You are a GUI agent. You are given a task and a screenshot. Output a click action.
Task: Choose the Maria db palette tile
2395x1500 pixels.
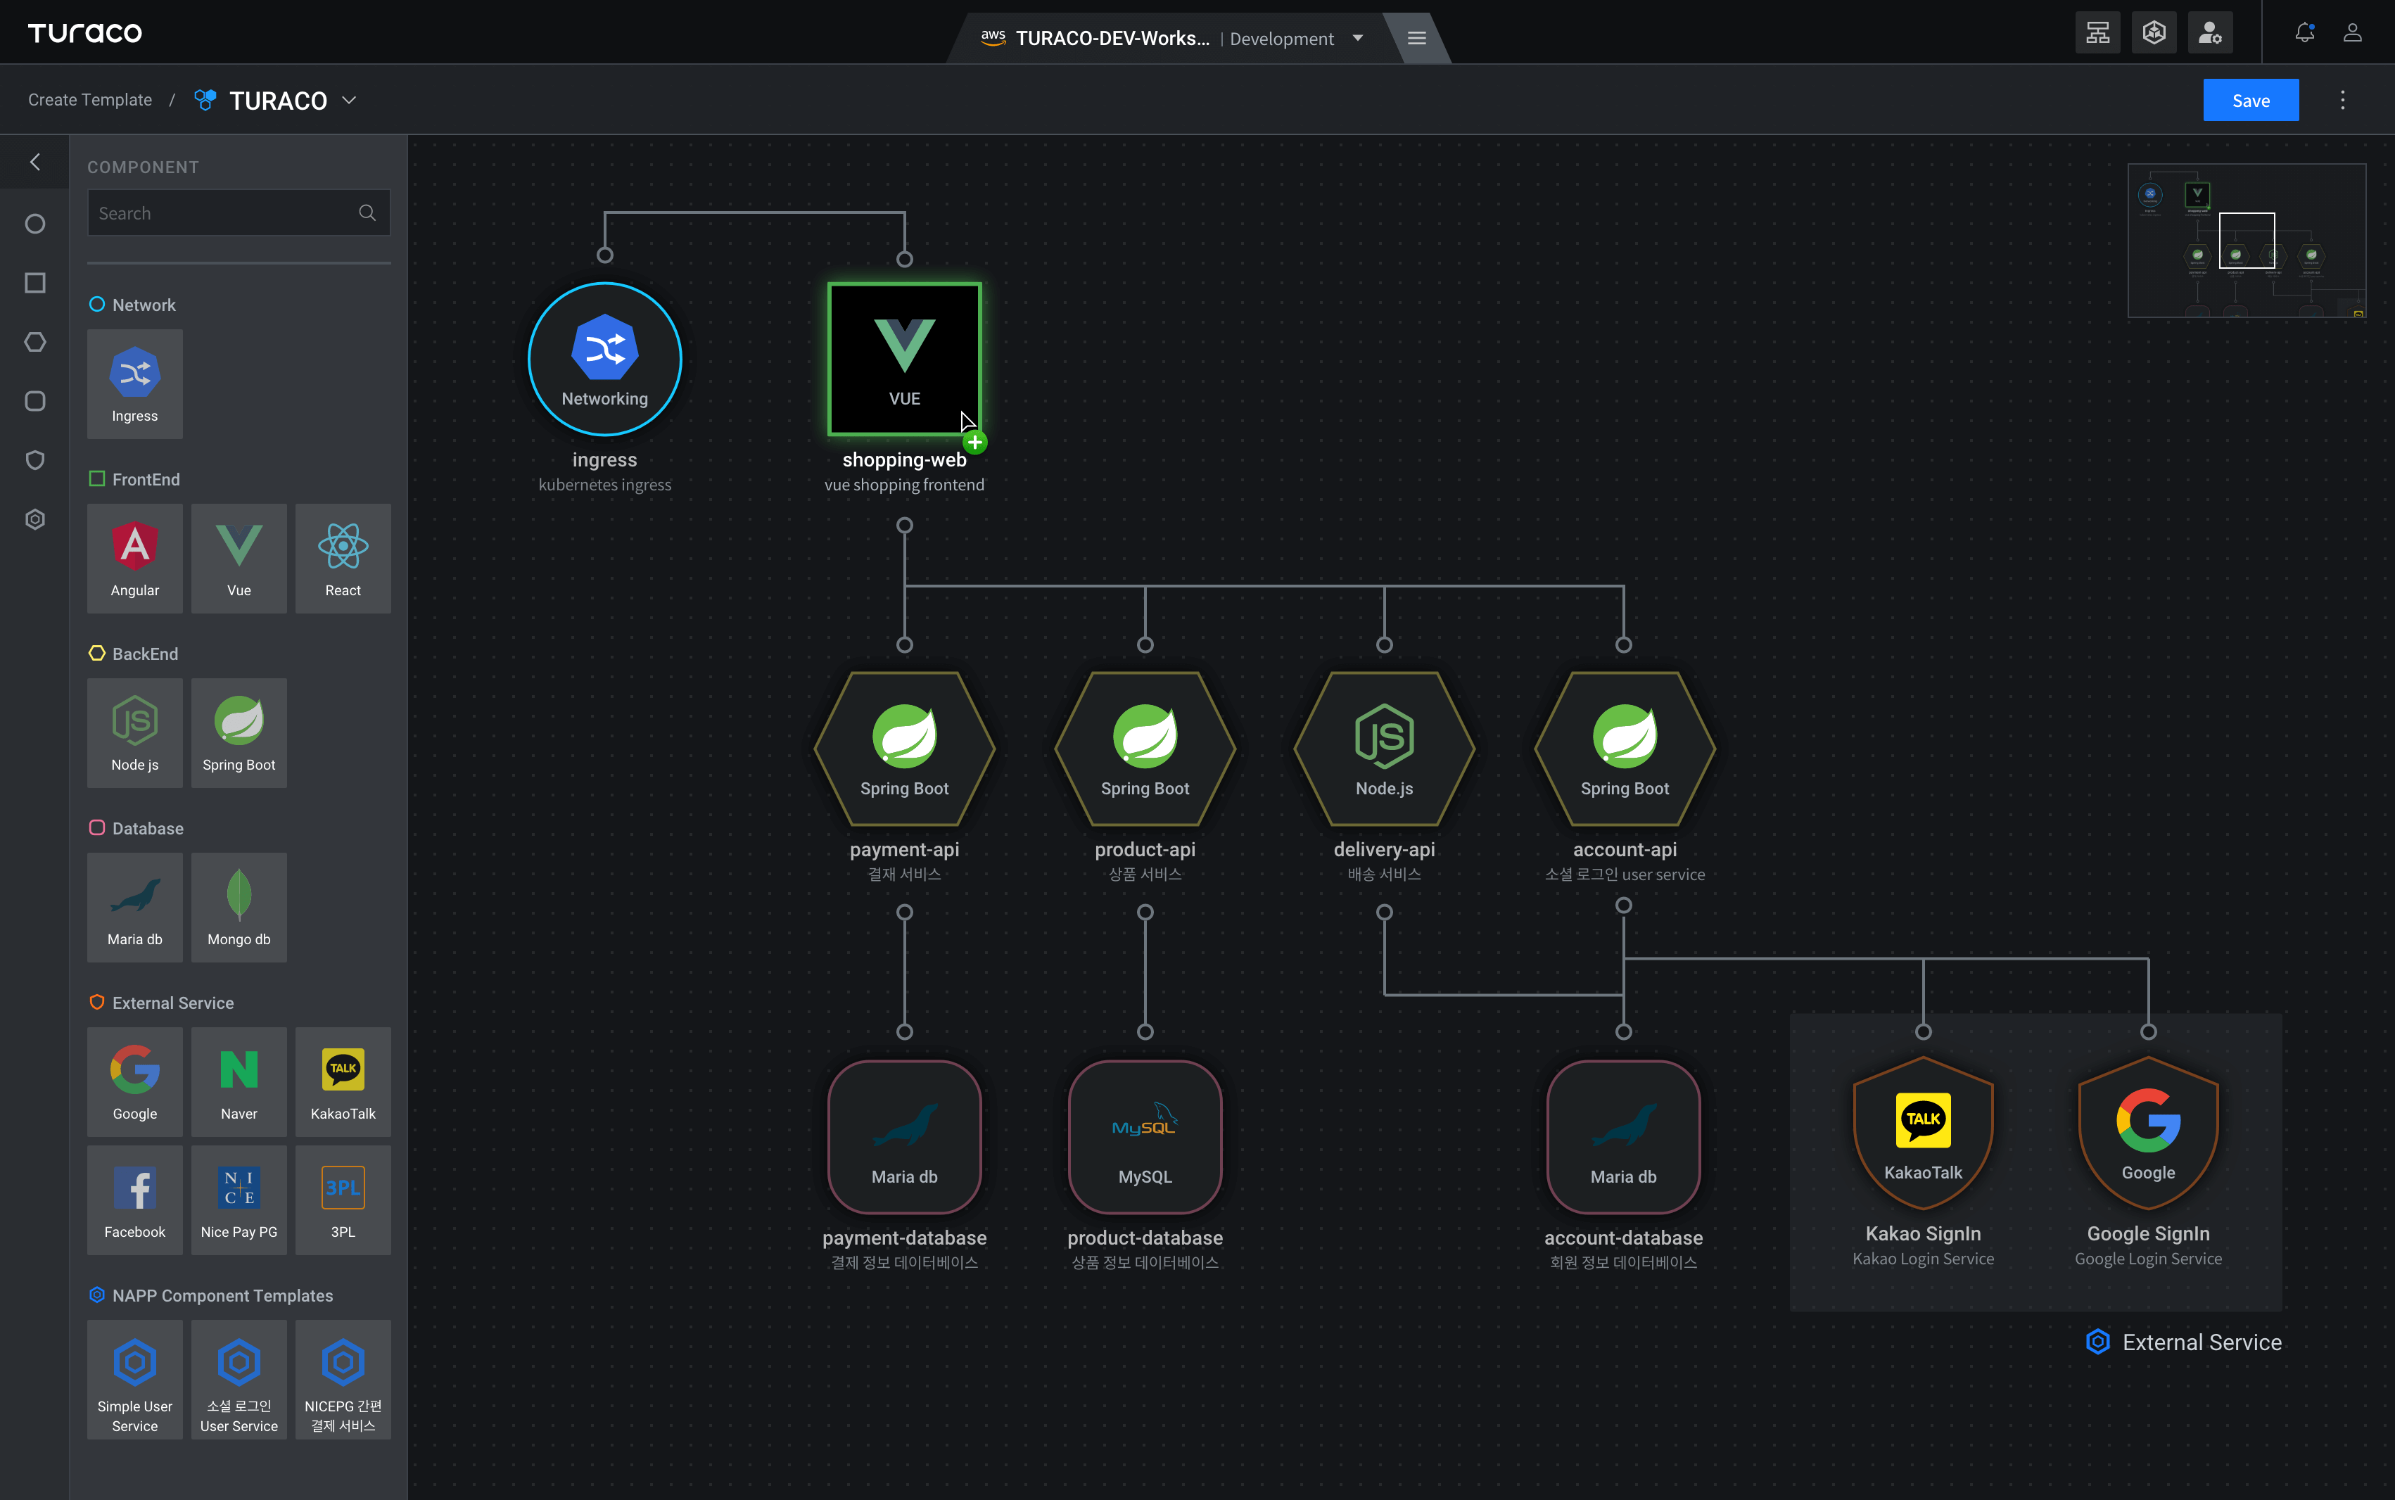pyautogui.click(x=135, y=908)
